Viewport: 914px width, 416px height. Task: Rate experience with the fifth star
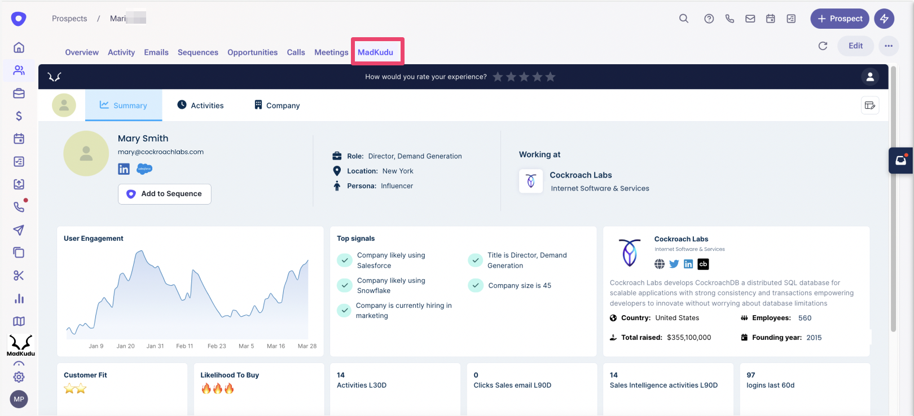pyautogui.click(x=551, y=77)
